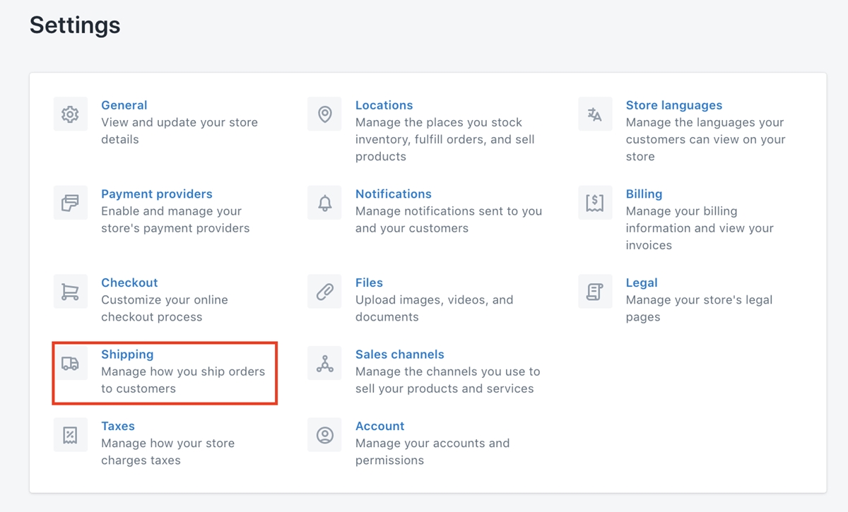Click the Files paperclip icon

(324, 292)
